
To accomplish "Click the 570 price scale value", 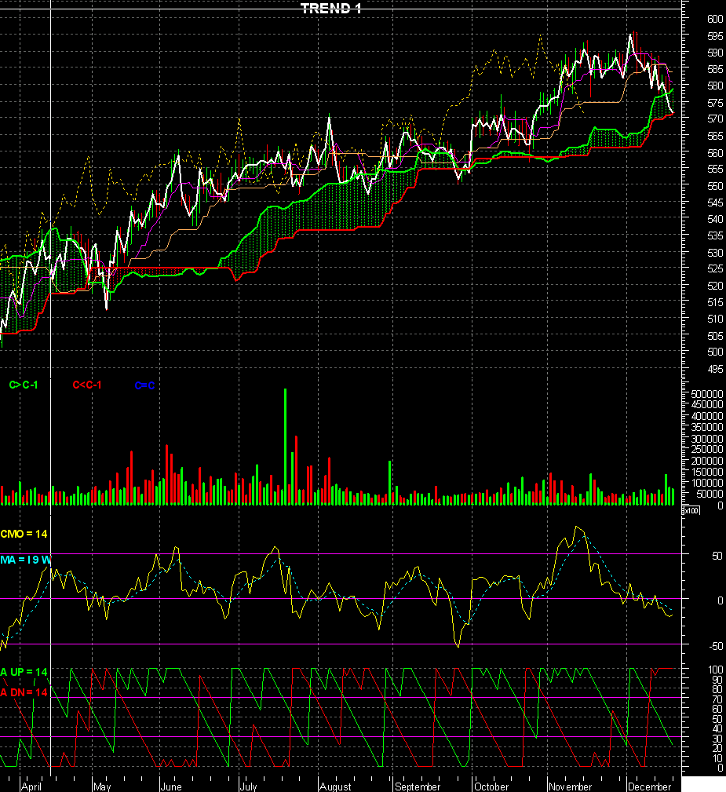I will (715, 119).
